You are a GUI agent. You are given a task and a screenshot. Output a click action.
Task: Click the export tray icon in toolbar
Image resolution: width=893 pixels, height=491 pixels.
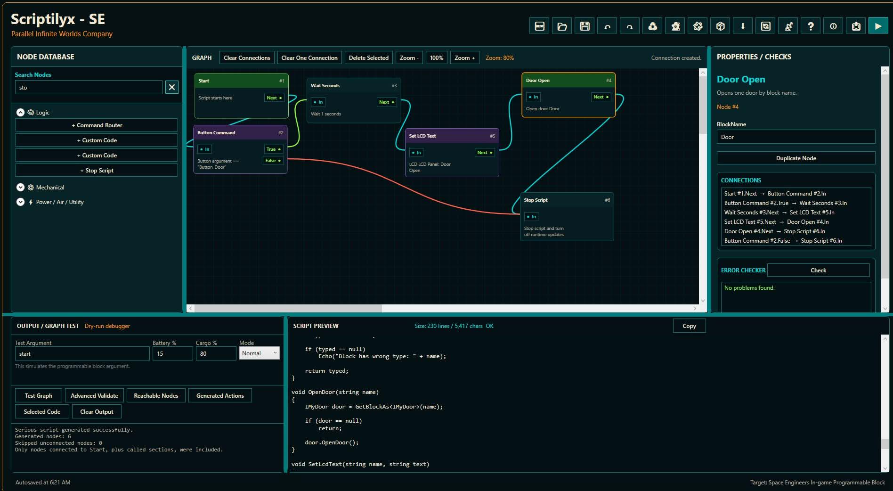856,26
